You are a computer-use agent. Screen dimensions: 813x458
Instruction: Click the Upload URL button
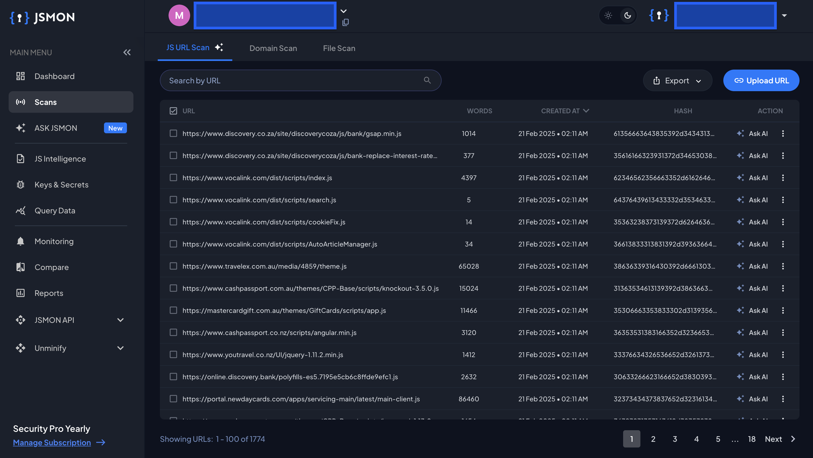tap(761, 80)
